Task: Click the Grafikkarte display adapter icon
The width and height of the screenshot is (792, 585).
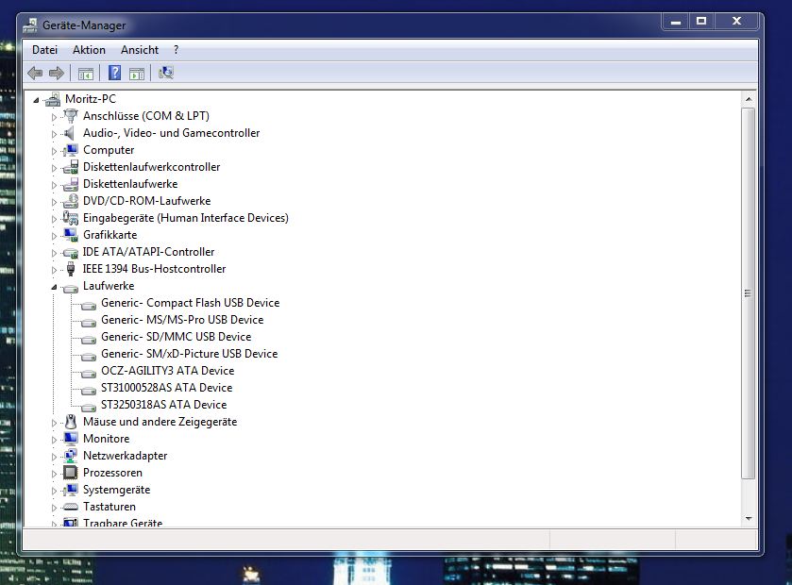Action: click(x=71, y=235)
